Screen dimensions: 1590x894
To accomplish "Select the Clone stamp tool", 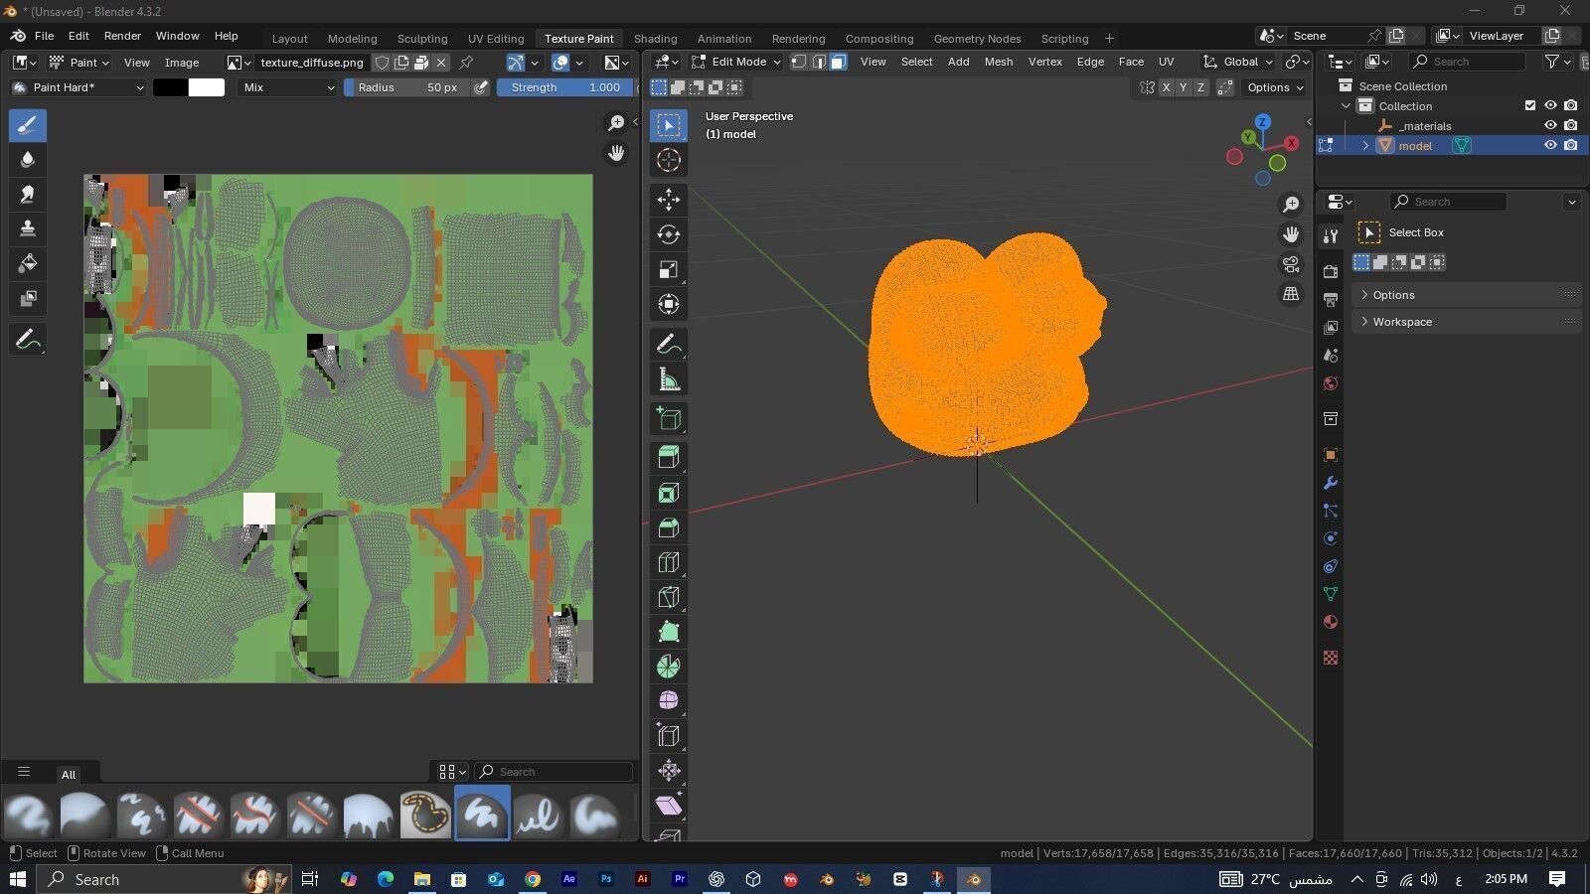I will pyautogui.click(x=28, y=228).
